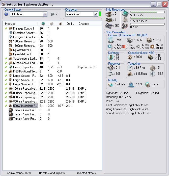This screenshot has width=169, height=176.
Task: Click the Dronebay: 0 / 175 m3 value
Action: pyautogui.click(x=119, y=97)
